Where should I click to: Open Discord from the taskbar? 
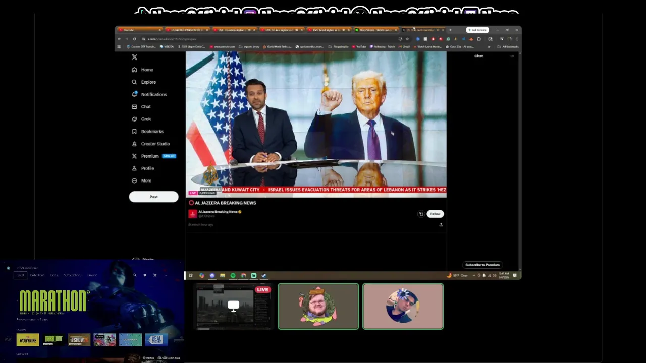(212, 276)
